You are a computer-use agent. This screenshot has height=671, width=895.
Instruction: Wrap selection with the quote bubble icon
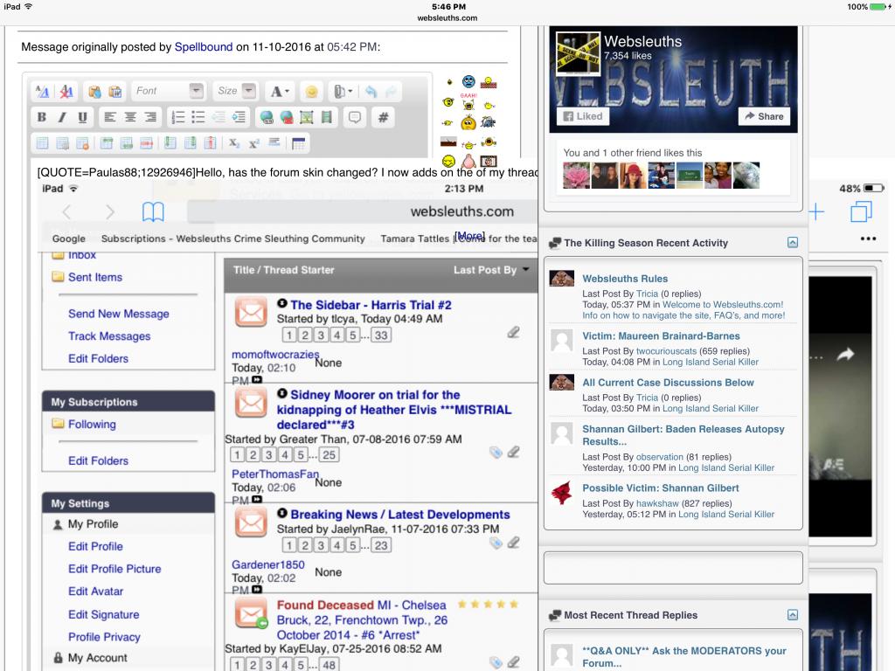coord(355,117)
